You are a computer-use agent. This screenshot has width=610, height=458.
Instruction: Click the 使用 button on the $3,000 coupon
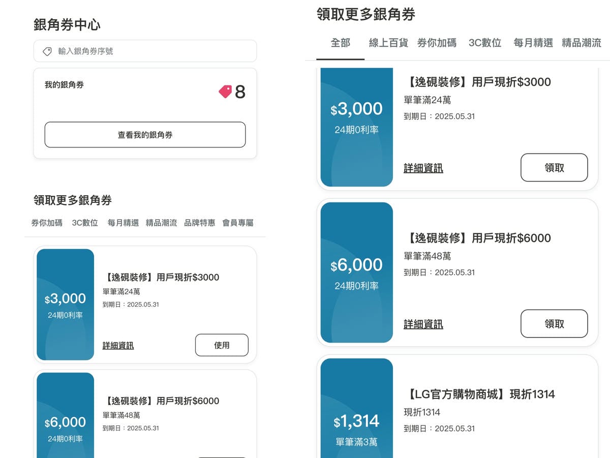pos(222,345)
